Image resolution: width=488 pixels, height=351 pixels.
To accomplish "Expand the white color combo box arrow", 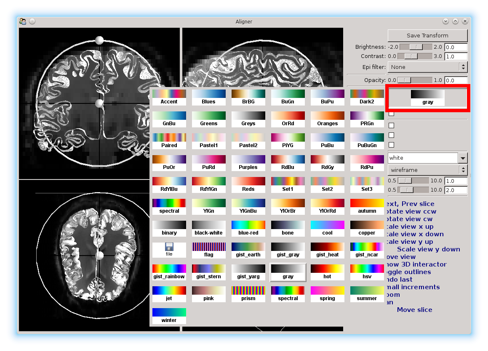I will pyautogui.click(x=463, y=158).
